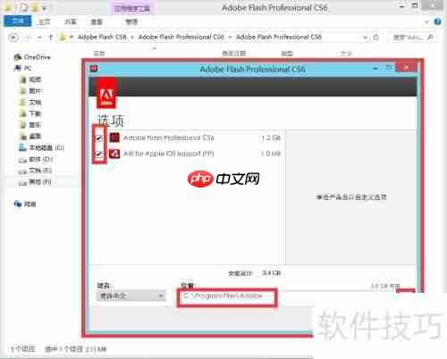Open the fourth folder under PC

30,113
